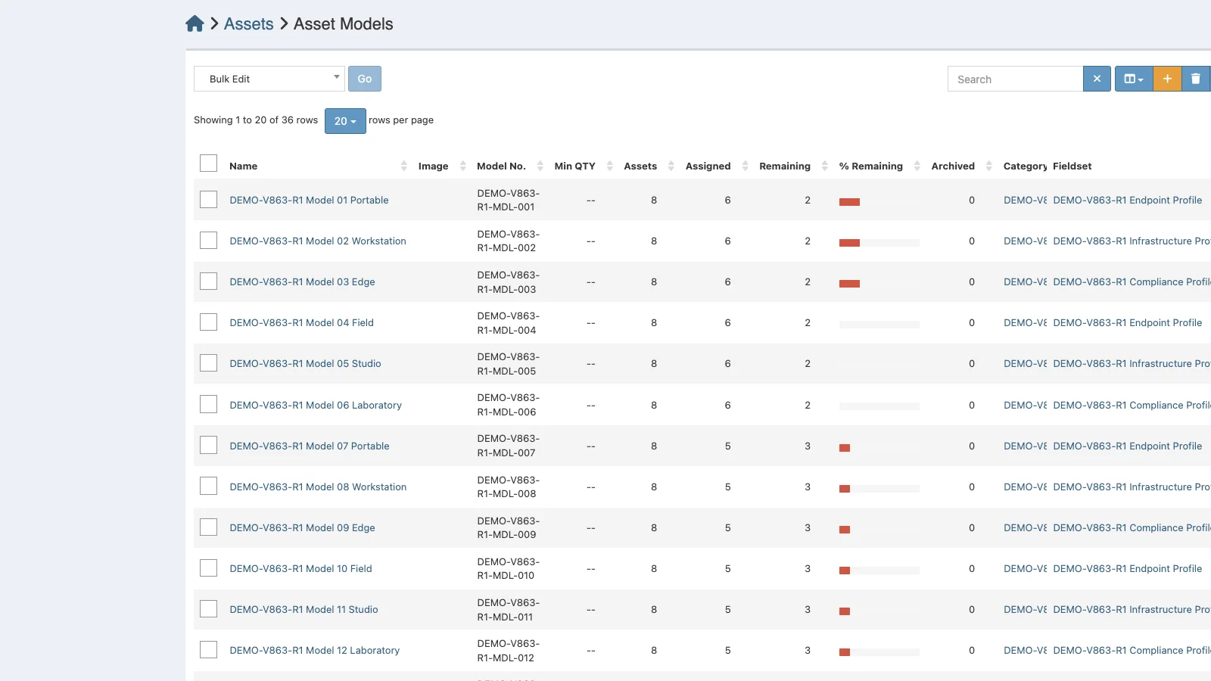1211x681 pixels.
Task: Sort by Model No. column arrows
Action: click(540, 166)
